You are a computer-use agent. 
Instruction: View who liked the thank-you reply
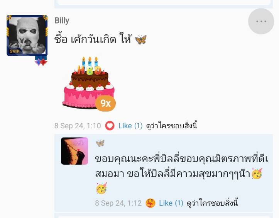pyautogui.click(x=212, y=203)
